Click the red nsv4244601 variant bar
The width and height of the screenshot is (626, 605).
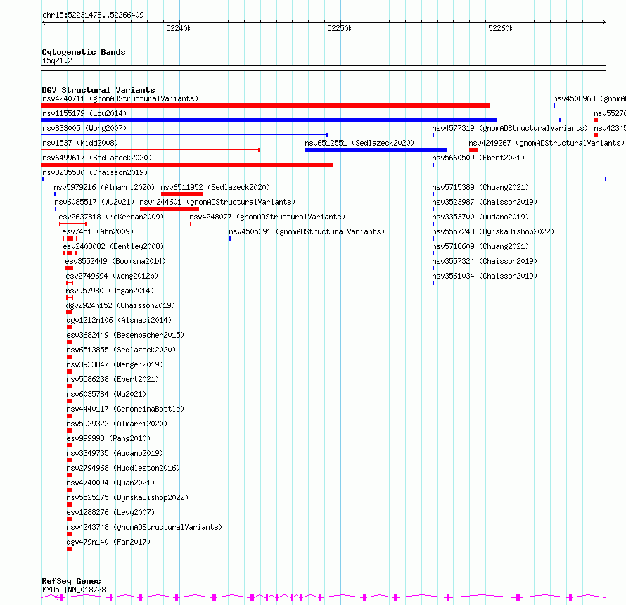pyautogui.click(x=170, y=209)
